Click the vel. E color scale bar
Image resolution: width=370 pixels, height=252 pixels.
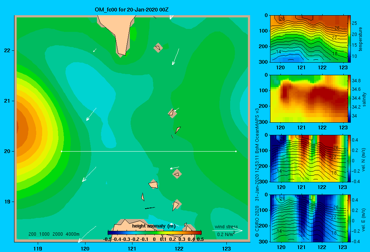(349, 218)
